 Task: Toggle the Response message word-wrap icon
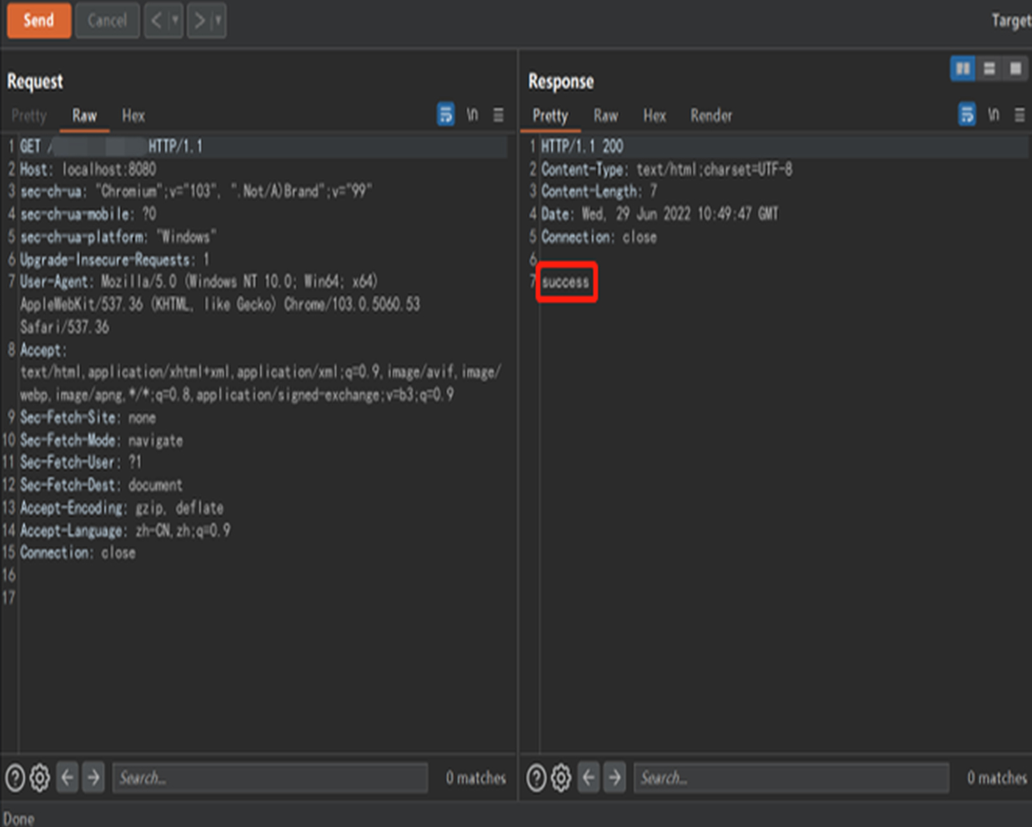click(967, 114)
